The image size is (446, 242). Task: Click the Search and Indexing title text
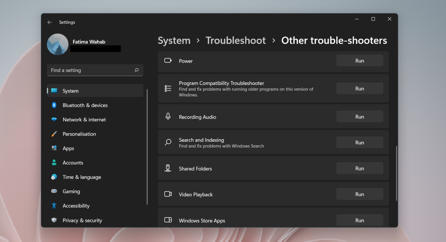(x=201, y=140)
